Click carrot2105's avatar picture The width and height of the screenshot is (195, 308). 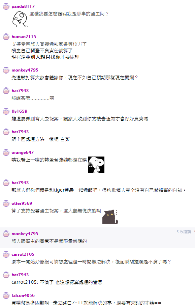coord(6,254)
